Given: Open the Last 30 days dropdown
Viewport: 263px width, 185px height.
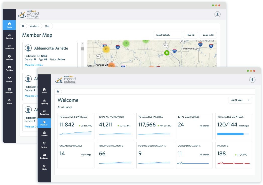Looking at the screenshot, I should tap(240, 100).
